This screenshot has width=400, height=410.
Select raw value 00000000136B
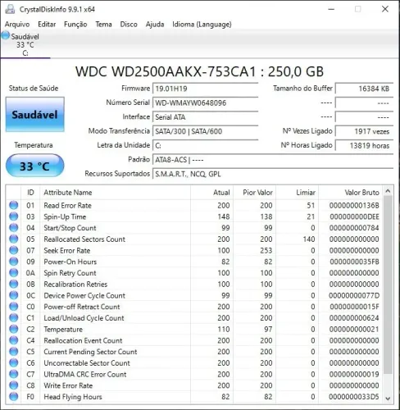pos(354,205)
